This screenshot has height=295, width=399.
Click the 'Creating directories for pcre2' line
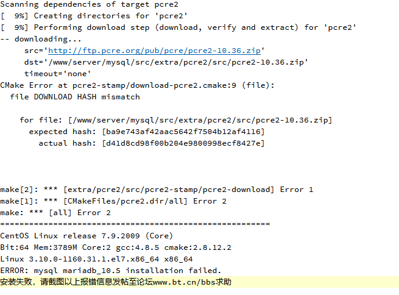(x=94, y=16)
